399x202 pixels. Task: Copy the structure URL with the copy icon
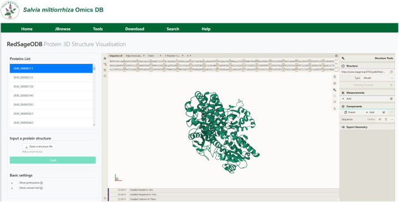coord(392,72)
